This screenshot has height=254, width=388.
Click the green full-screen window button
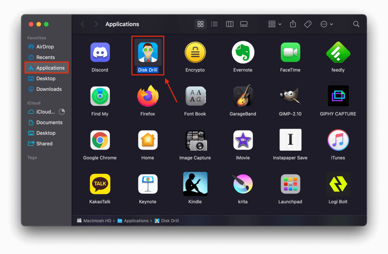pos(46,24)
